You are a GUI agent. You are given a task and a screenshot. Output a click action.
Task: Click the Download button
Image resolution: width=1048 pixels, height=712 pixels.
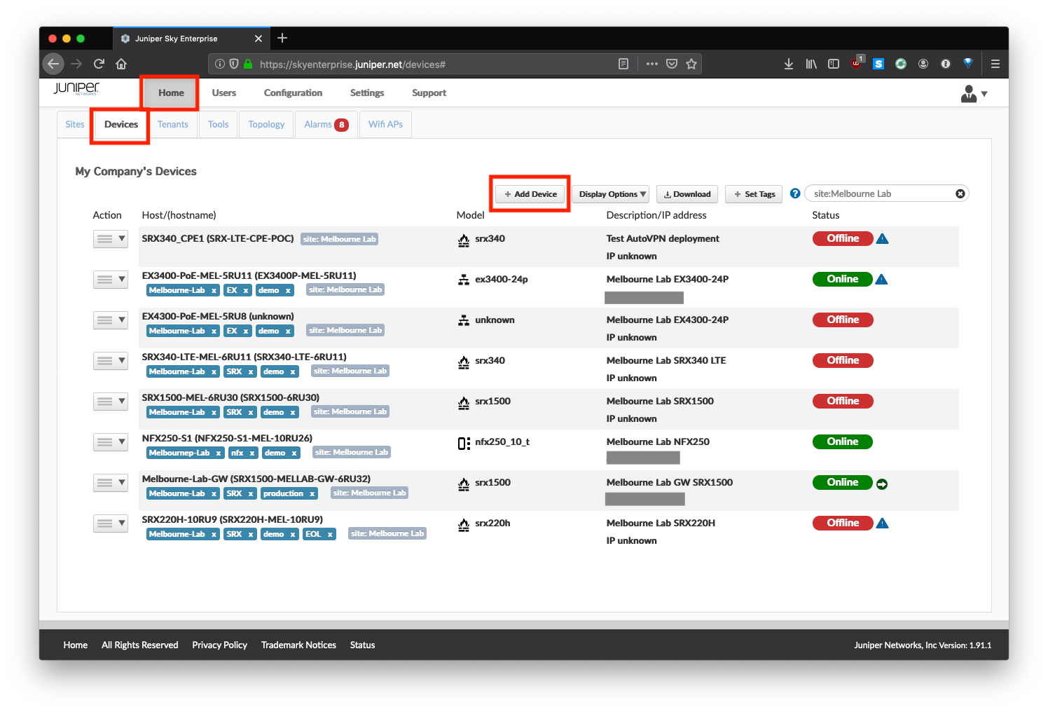[x=687, y=194]
